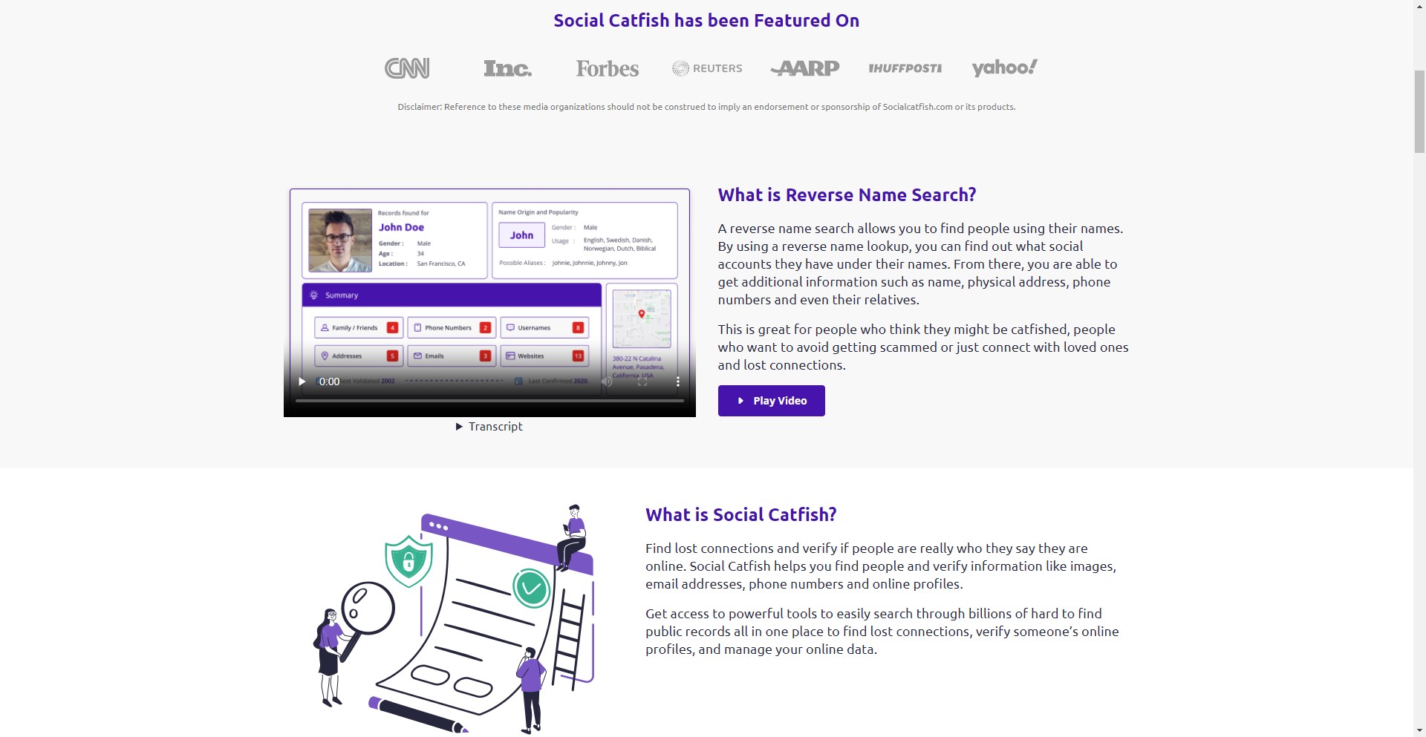Image resolution: width=1426 pixels, height=737 pixels.
Task: Open the video's three-dot options menu
Action: [x=677, y=381]
